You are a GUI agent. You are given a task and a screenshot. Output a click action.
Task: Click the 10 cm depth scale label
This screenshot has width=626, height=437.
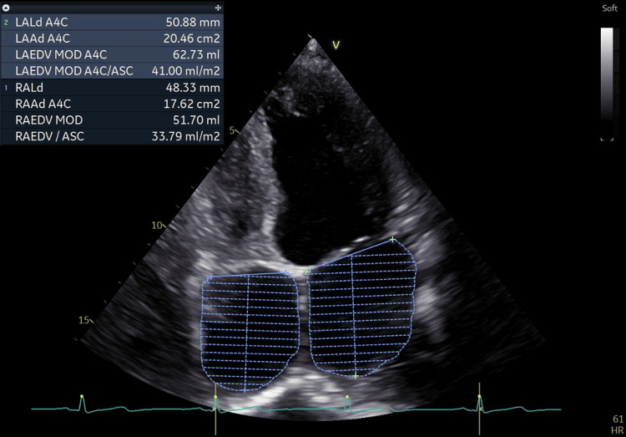tap(157, 226)
